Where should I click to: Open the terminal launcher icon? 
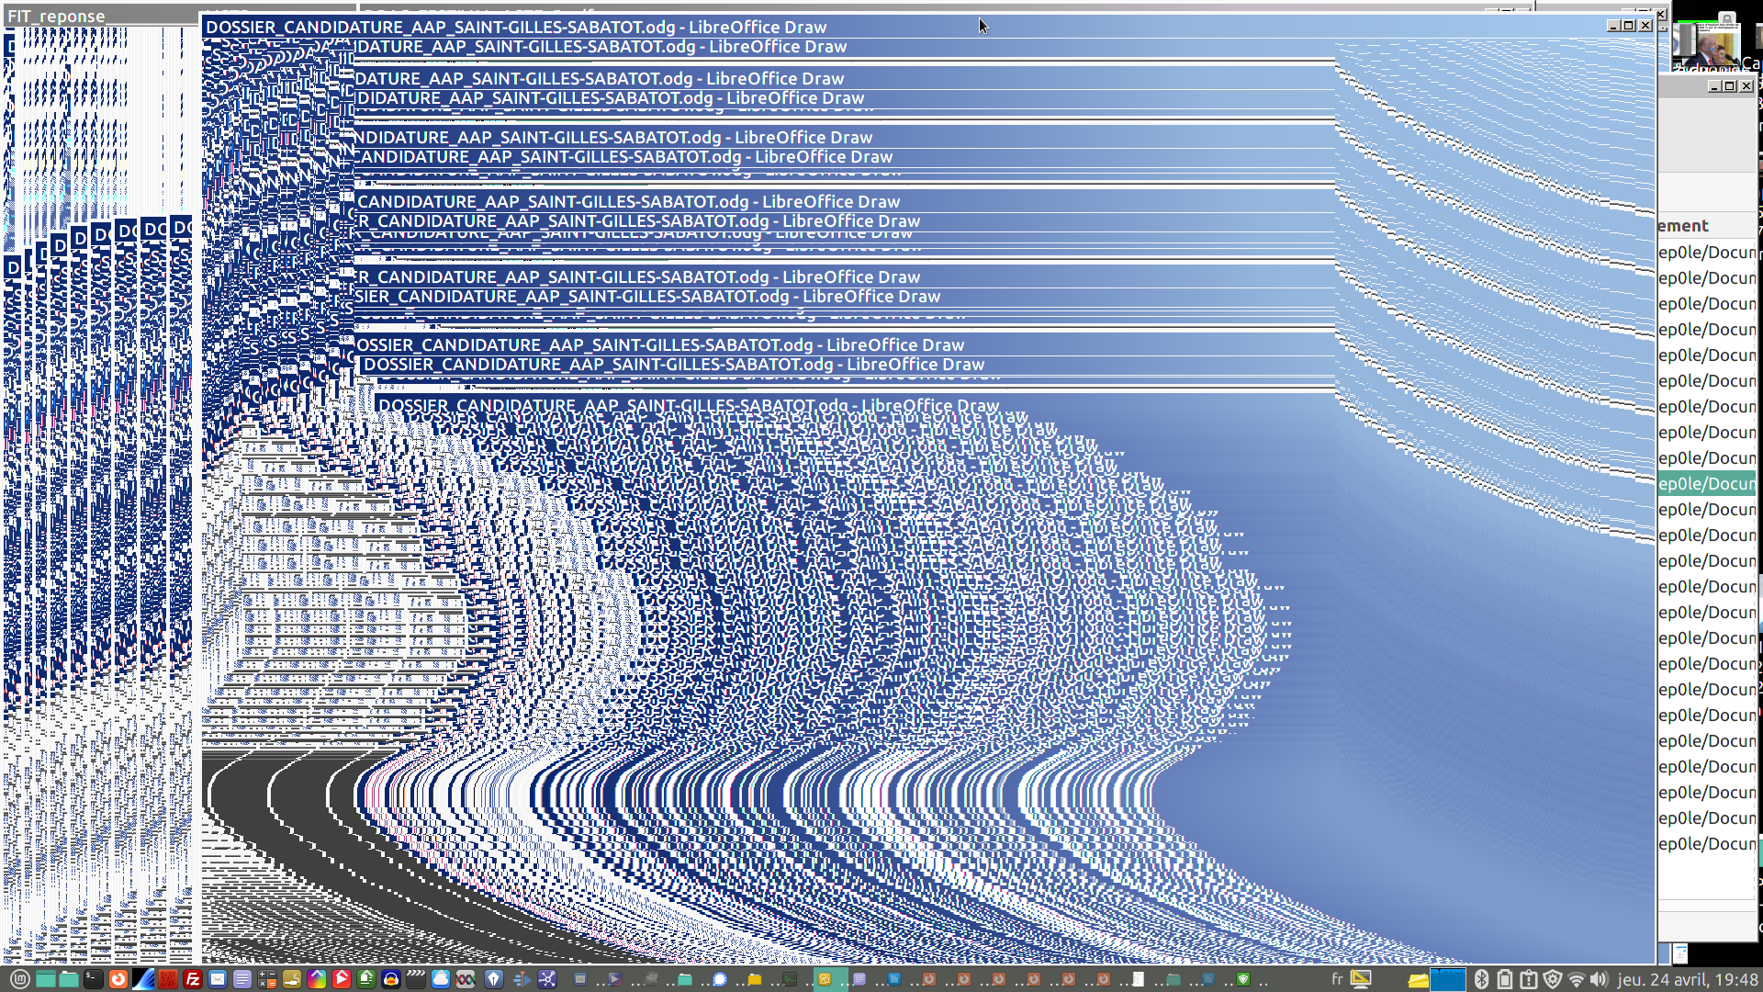pos(94,979)
